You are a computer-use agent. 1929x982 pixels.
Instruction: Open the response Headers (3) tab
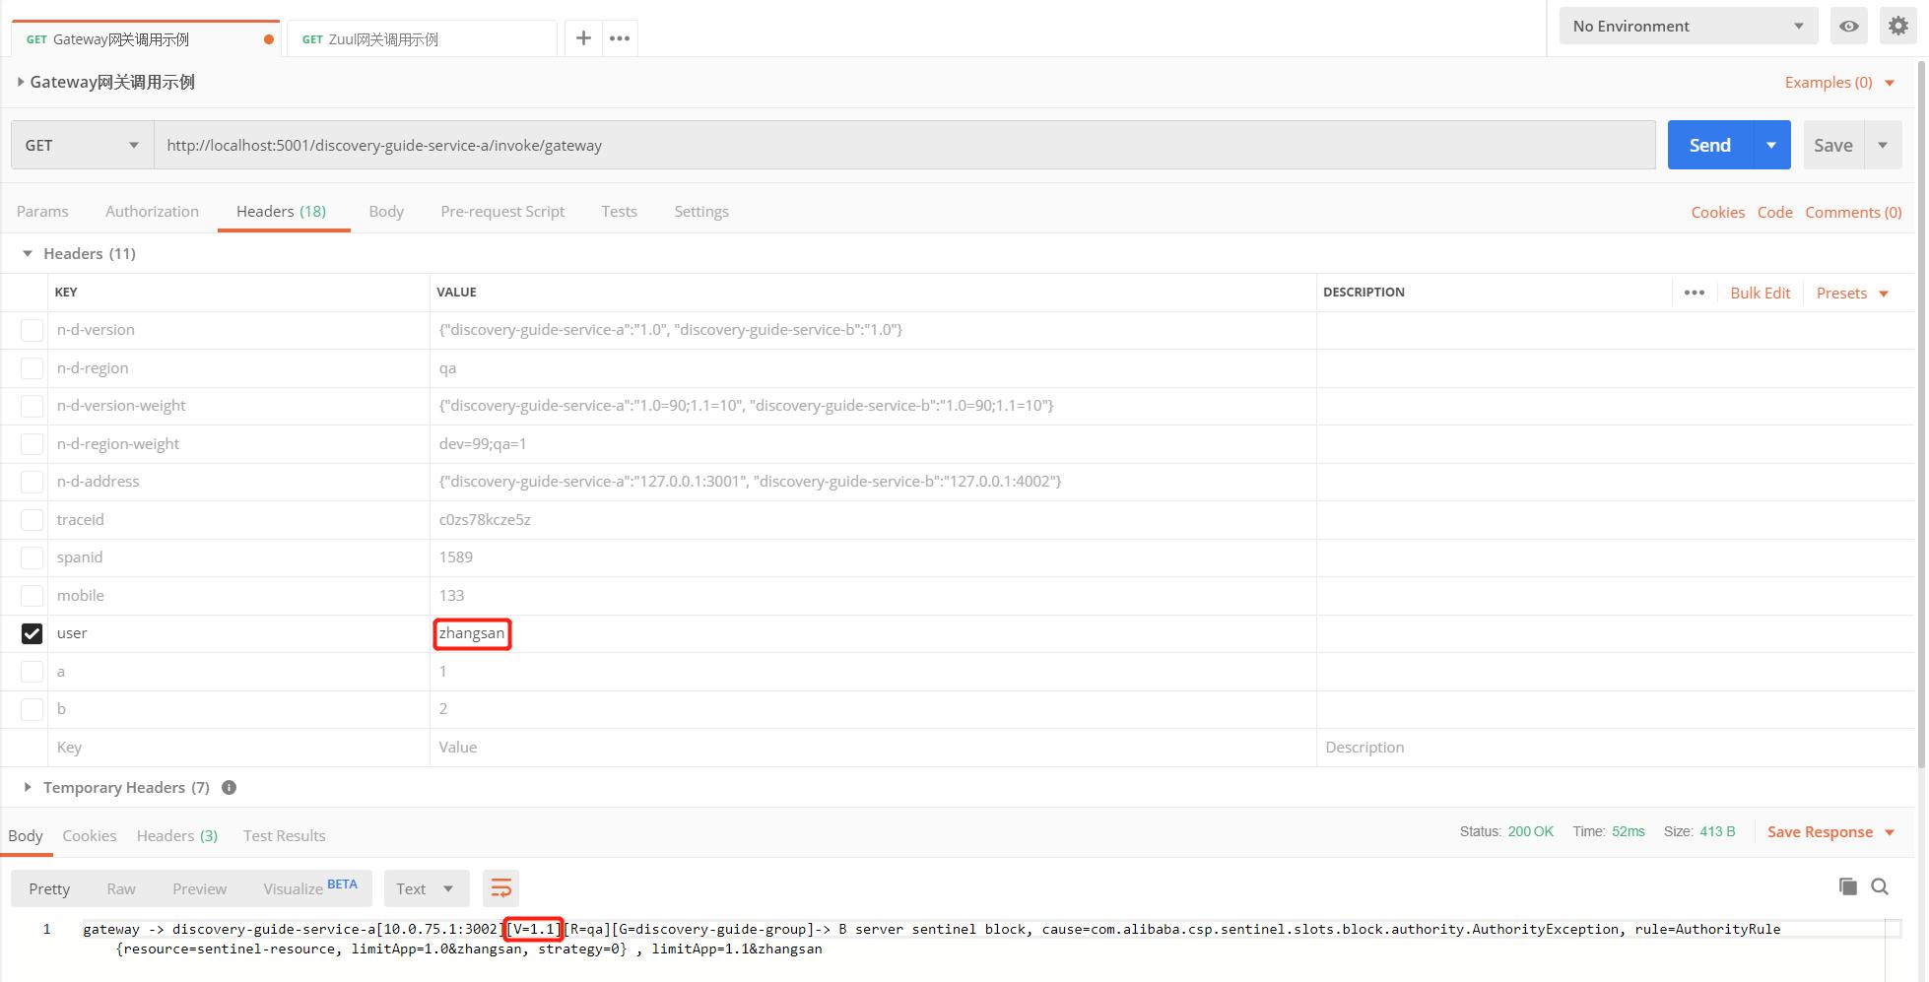coord(177,835)
